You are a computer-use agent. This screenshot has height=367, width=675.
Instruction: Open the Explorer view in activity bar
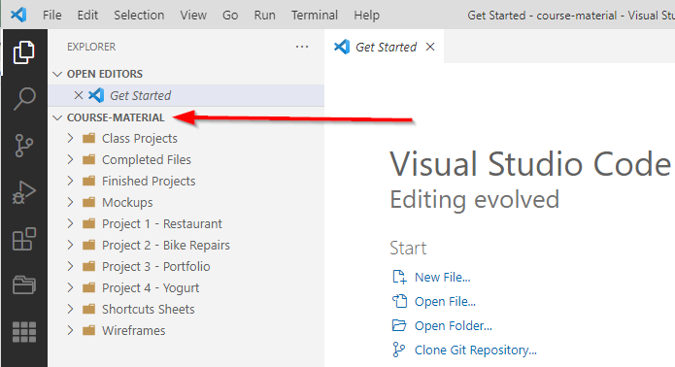point(24,52)
